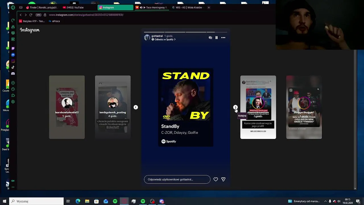
Task: Go forward in browser history
Action: tap(26, 15)
